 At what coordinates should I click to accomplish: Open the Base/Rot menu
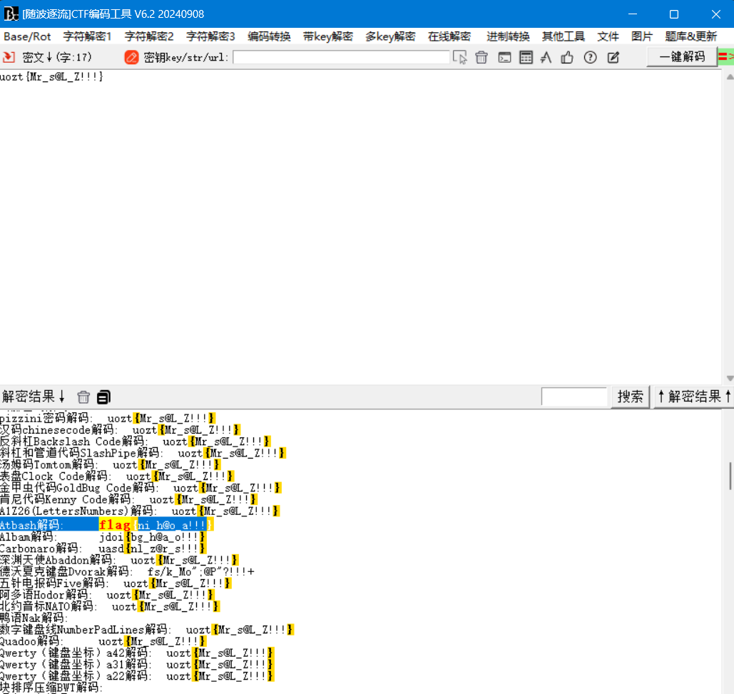[x=27, y=36]
